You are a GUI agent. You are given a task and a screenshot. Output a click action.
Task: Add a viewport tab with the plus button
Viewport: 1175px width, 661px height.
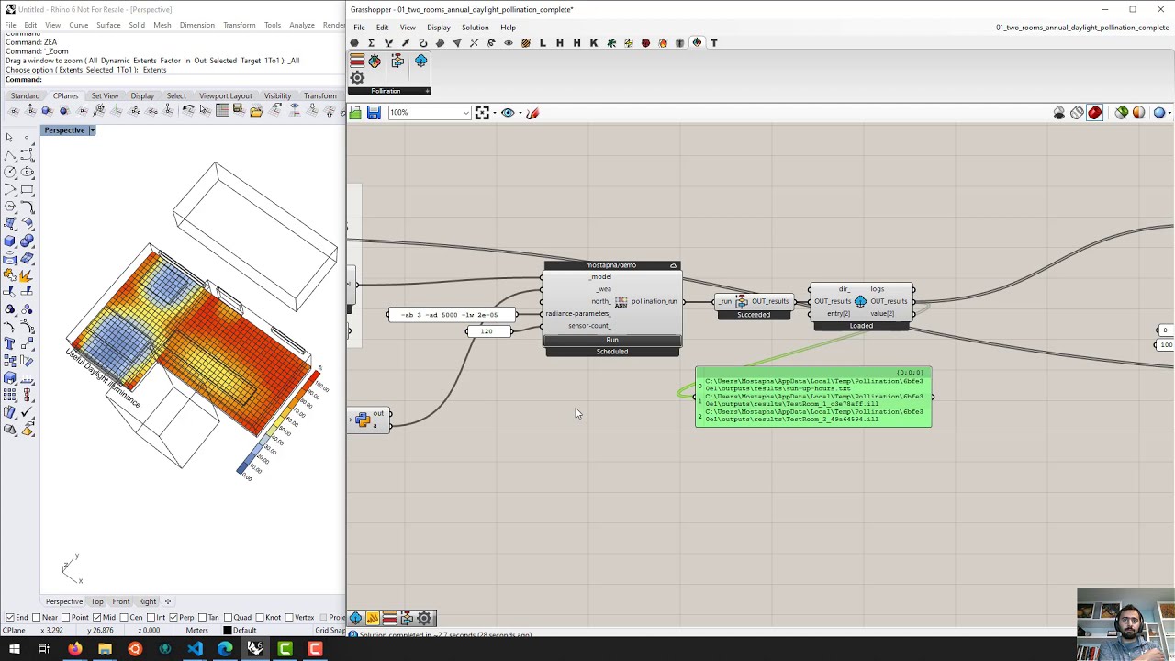click(168, 602)
